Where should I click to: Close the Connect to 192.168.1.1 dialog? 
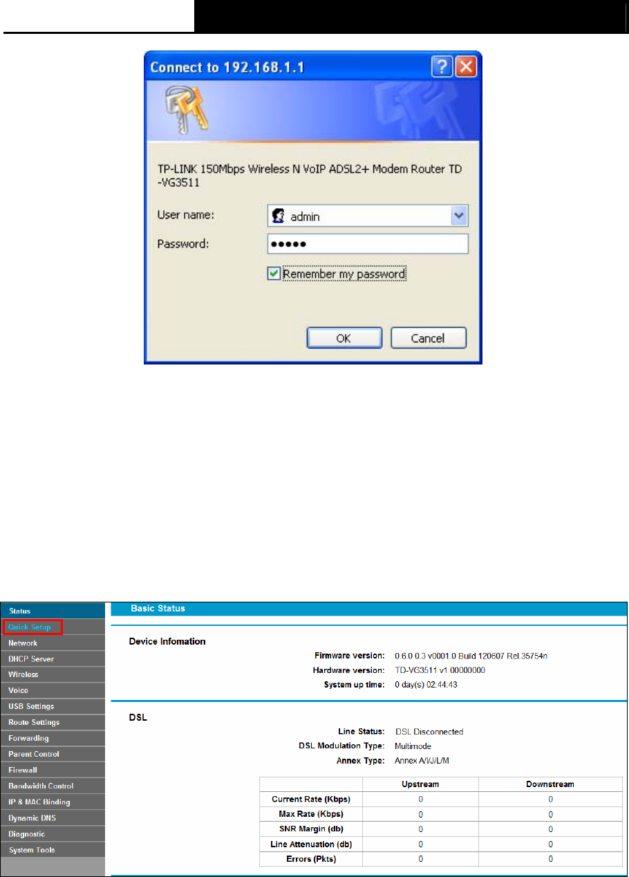467,67
